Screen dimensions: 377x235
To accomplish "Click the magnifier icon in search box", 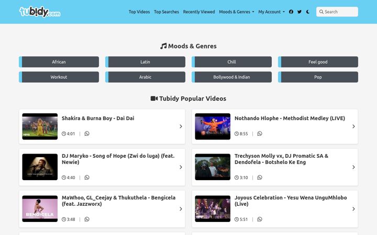I will pos(321,11).
